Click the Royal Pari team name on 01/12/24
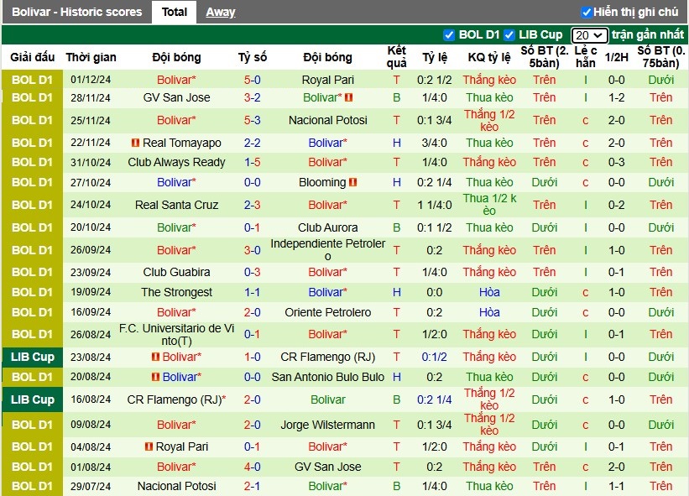 328,80
